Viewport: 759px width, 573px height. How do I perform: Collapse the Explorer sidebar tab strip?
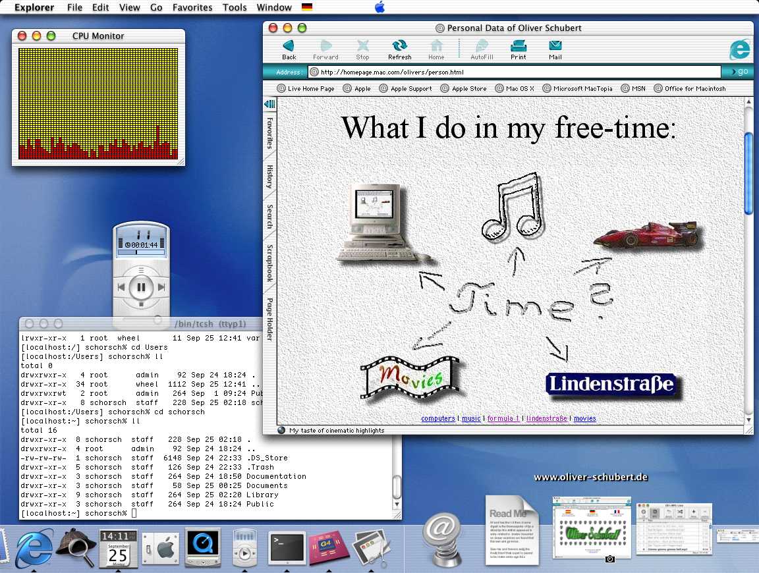point(269,105)
